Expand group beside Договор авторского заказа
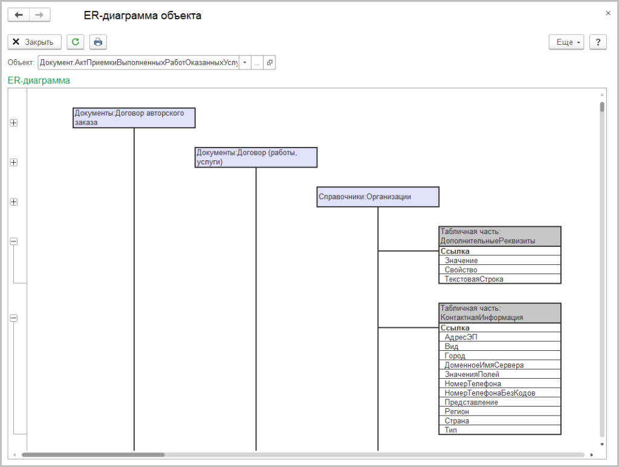The height and width of the screenshot is (467, 619). pyautogui.click(x=14, y=123)
